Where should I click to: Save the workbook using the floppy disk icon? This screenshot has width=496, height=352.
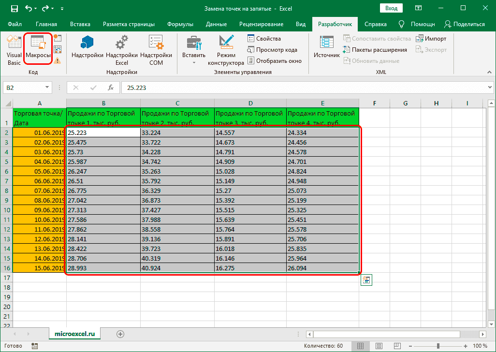pos(14,9)
